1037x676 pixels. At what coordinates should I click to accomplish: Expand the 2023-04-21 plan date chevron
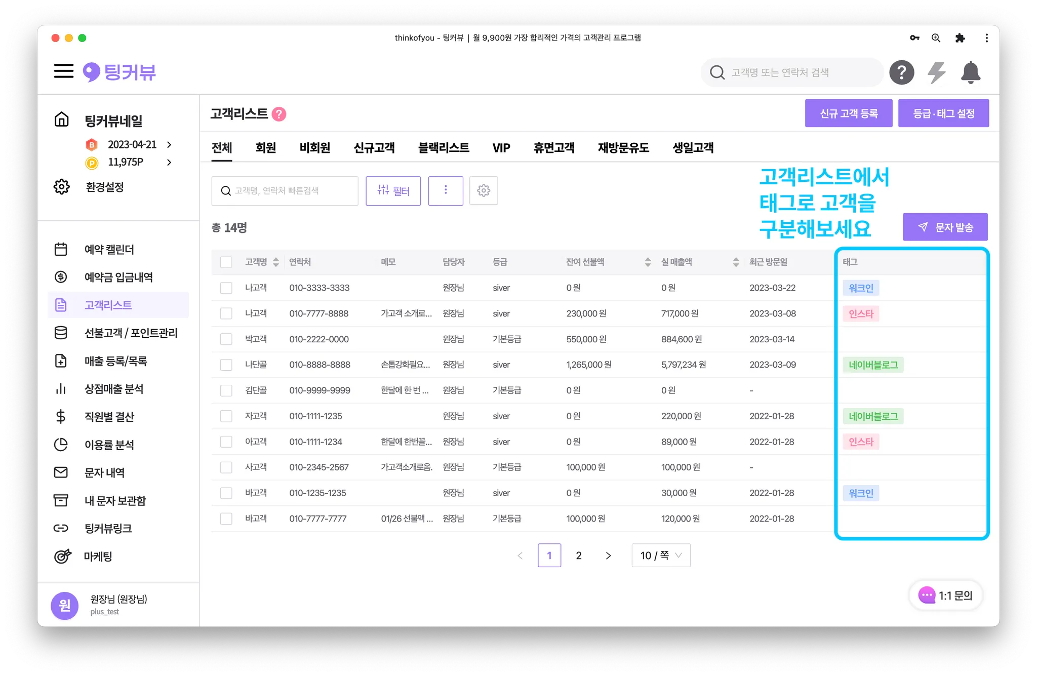(x=169, y=145)
